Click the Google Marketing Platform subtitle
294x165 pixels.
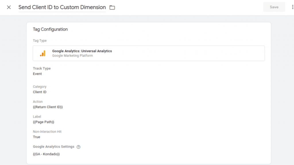pos(72,56)
